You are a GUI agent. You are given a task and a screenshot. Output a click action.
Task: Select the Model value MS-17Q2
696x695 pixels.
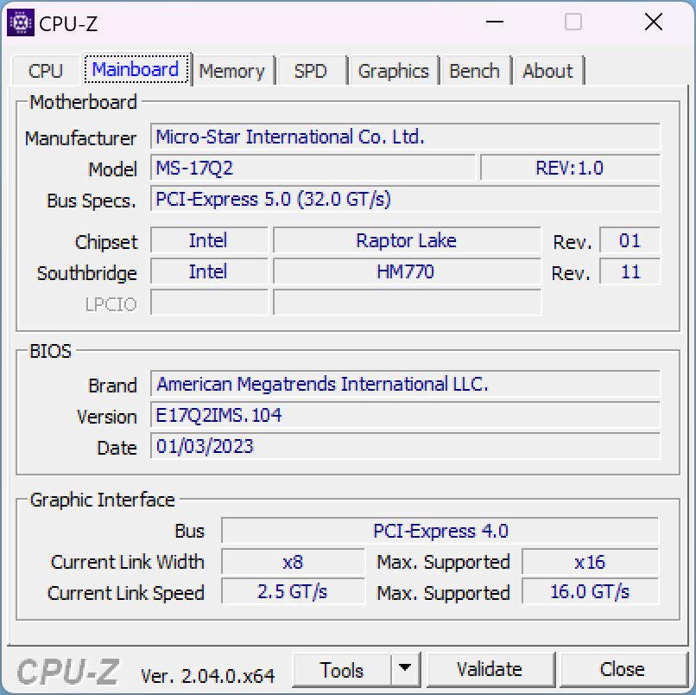click(x=313, y=168)
